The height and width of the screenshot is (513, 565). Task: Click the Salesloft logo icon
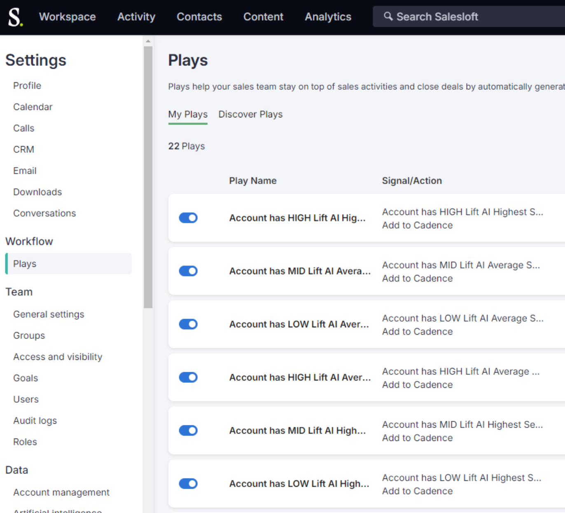[15, 17]
